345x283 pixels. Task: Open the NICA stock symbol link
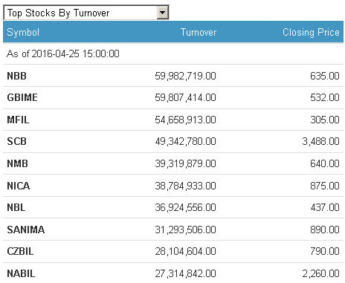[19, 186]
